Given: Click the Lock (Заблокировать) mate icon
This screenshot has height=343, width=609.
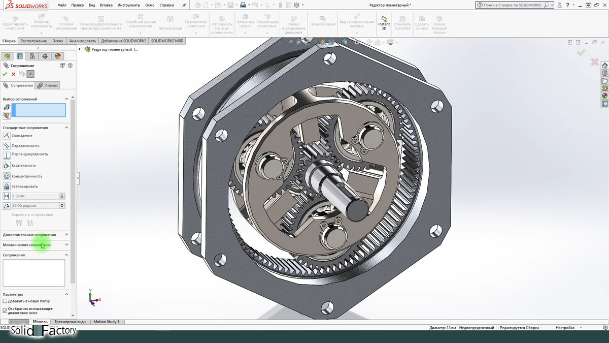Looking at the screenshot, I should point(7,186).
